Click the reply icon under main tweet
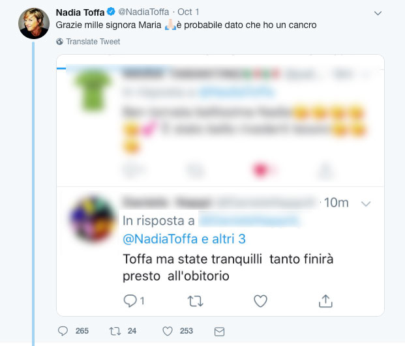Screen dimensions: 405x346 tap(63, 331)
